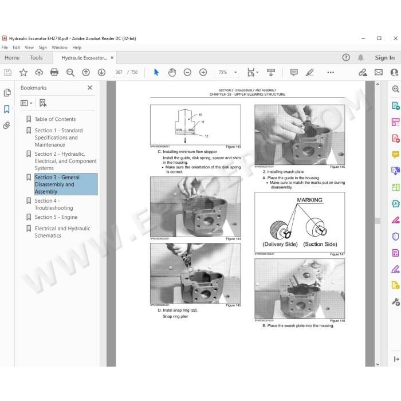Click the Sign In button
The image size is (401, 401).
384,58
